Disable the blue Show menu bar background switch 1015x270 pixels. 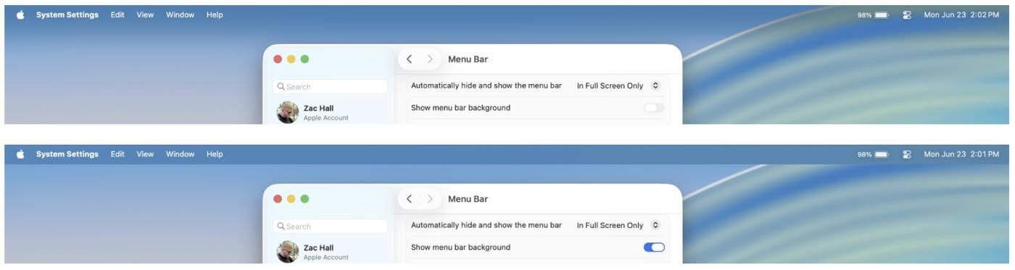pos(654,248)
